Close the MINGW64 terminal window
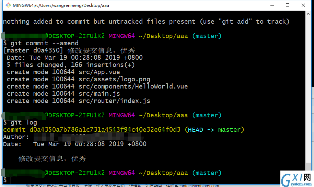314x187 pixels. [x=303, y=5]
